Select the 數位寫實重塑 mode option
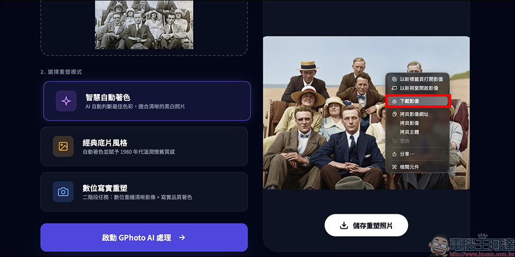Viewport: 515px width, 257px height. point(144,192)
